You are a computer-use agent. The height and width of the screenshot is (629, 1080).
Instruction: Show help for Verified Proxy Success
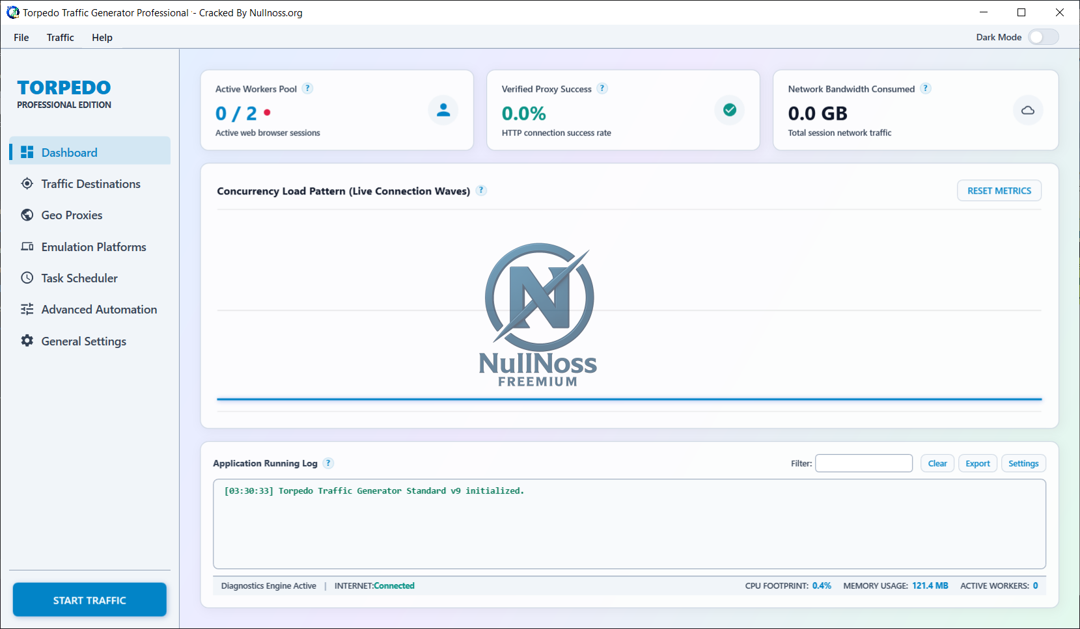point(603,88)
